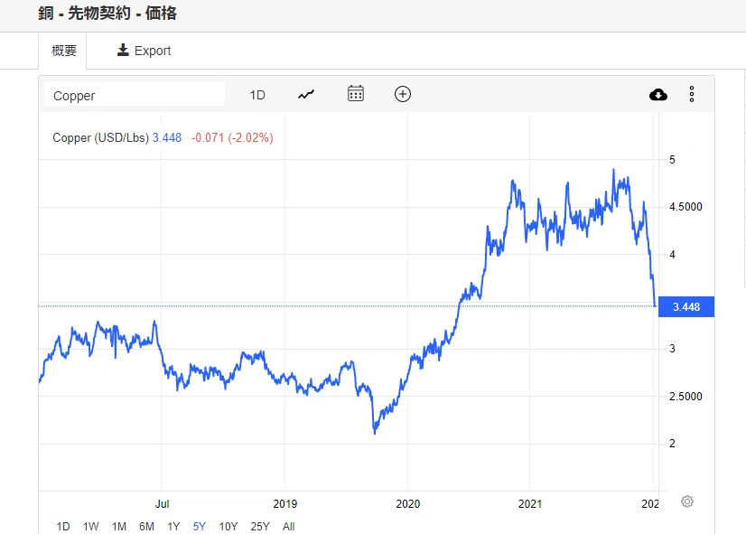
Task: Click the 2.5000 y-axis label
Action: pyautogui.click(x=685, y=397)
